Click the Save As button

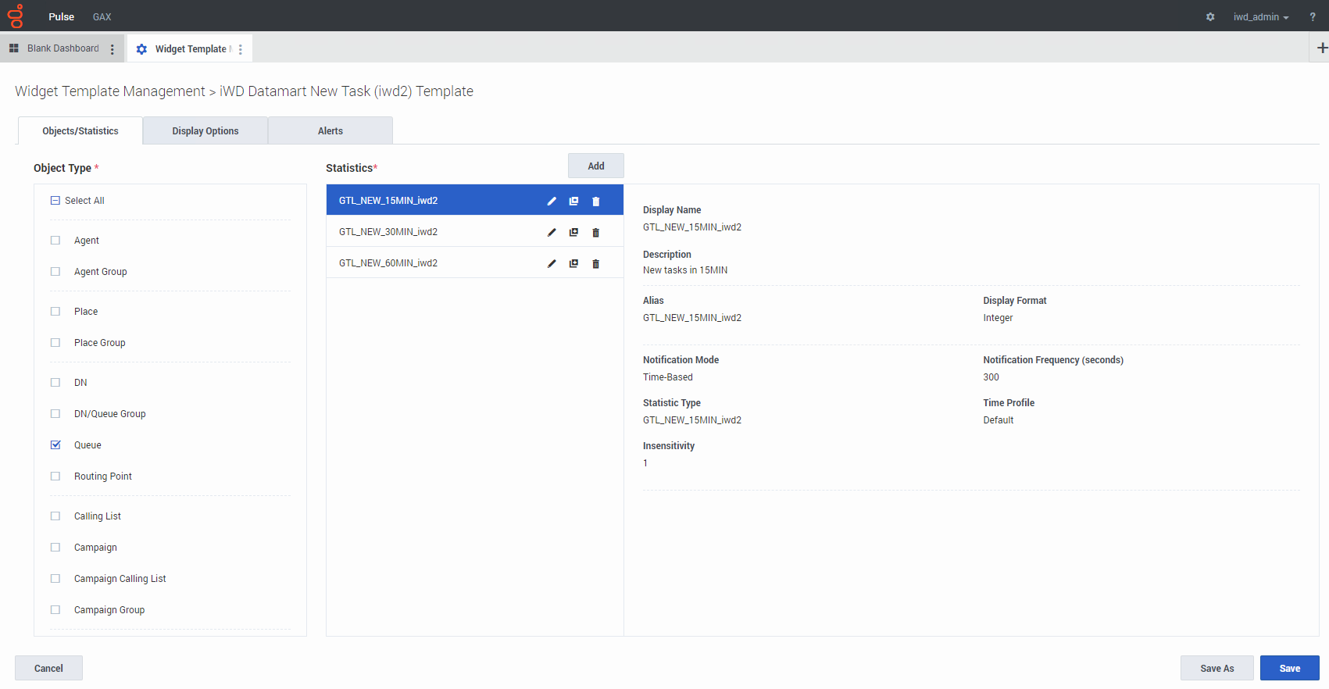(x=1216, y=668)
